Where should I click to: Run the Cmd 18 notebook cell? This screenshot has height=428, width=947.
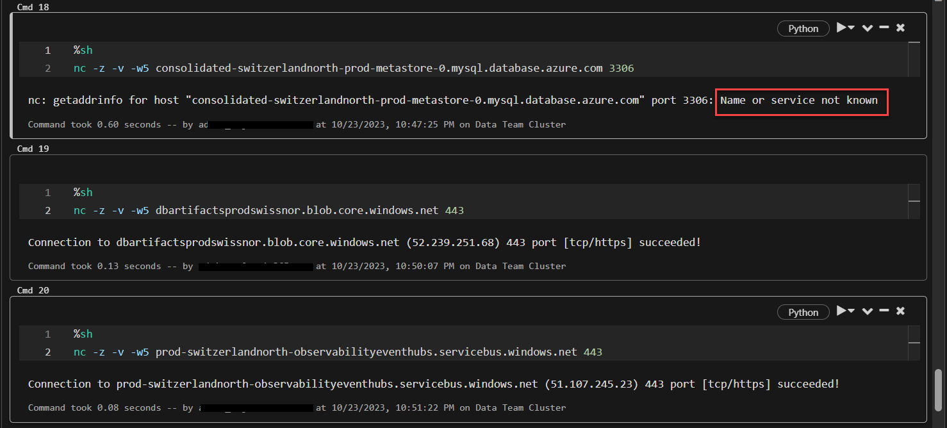click(840, 28)
